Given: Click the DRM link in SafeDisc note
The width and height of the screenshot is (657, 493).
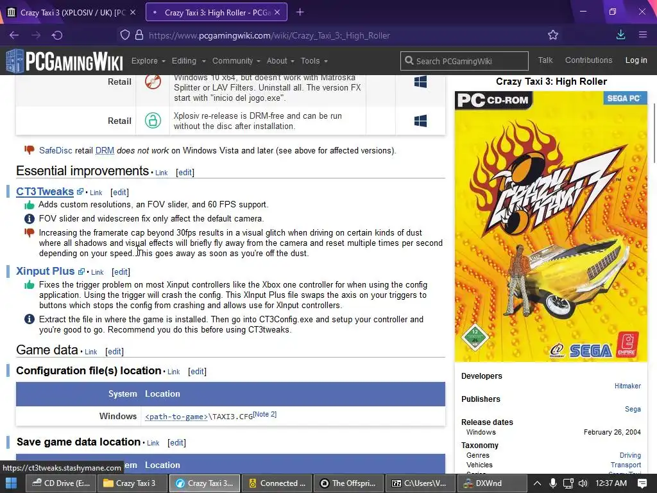Looking at the screenshot, I should (x=105, y=150).
